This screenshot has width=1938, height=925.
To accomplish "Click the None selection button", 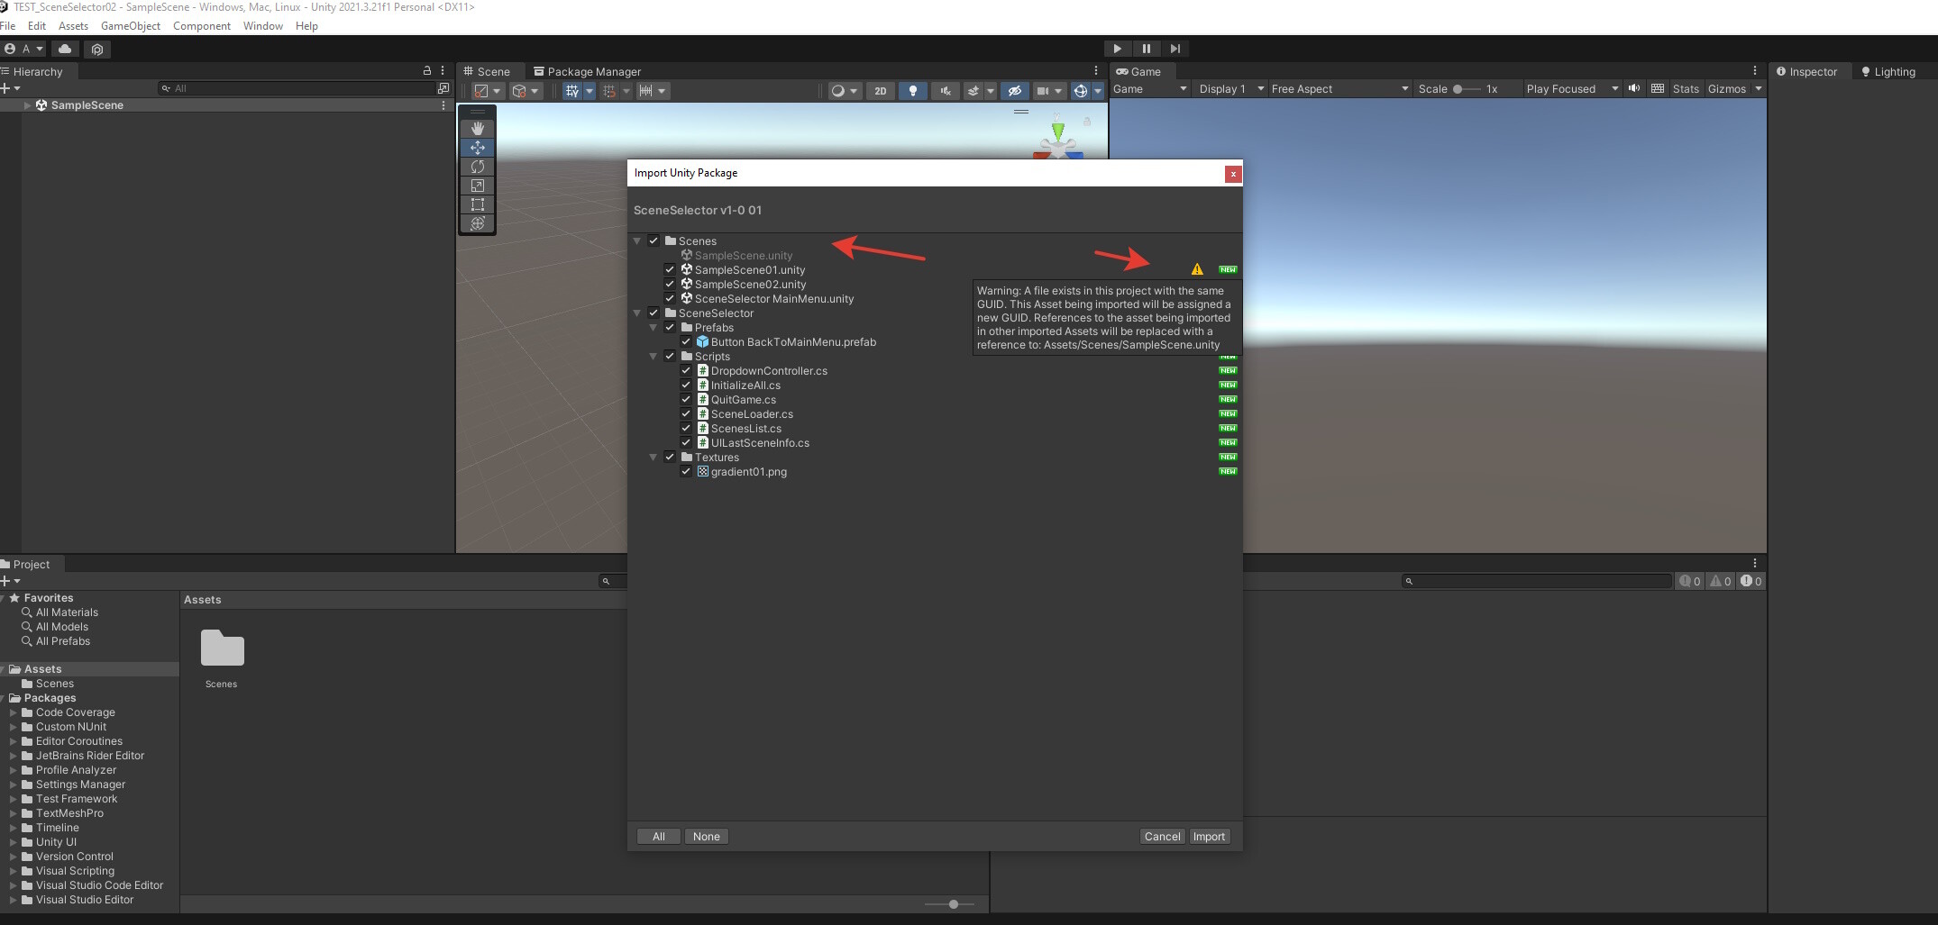I will tap(707, 837).
